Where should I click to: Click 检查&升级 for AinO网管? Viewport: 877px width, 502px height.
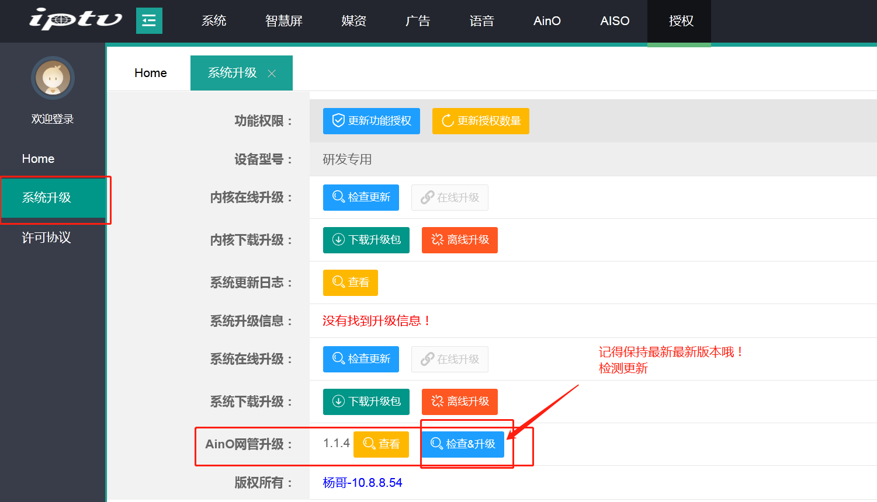(x=463, y=444)
